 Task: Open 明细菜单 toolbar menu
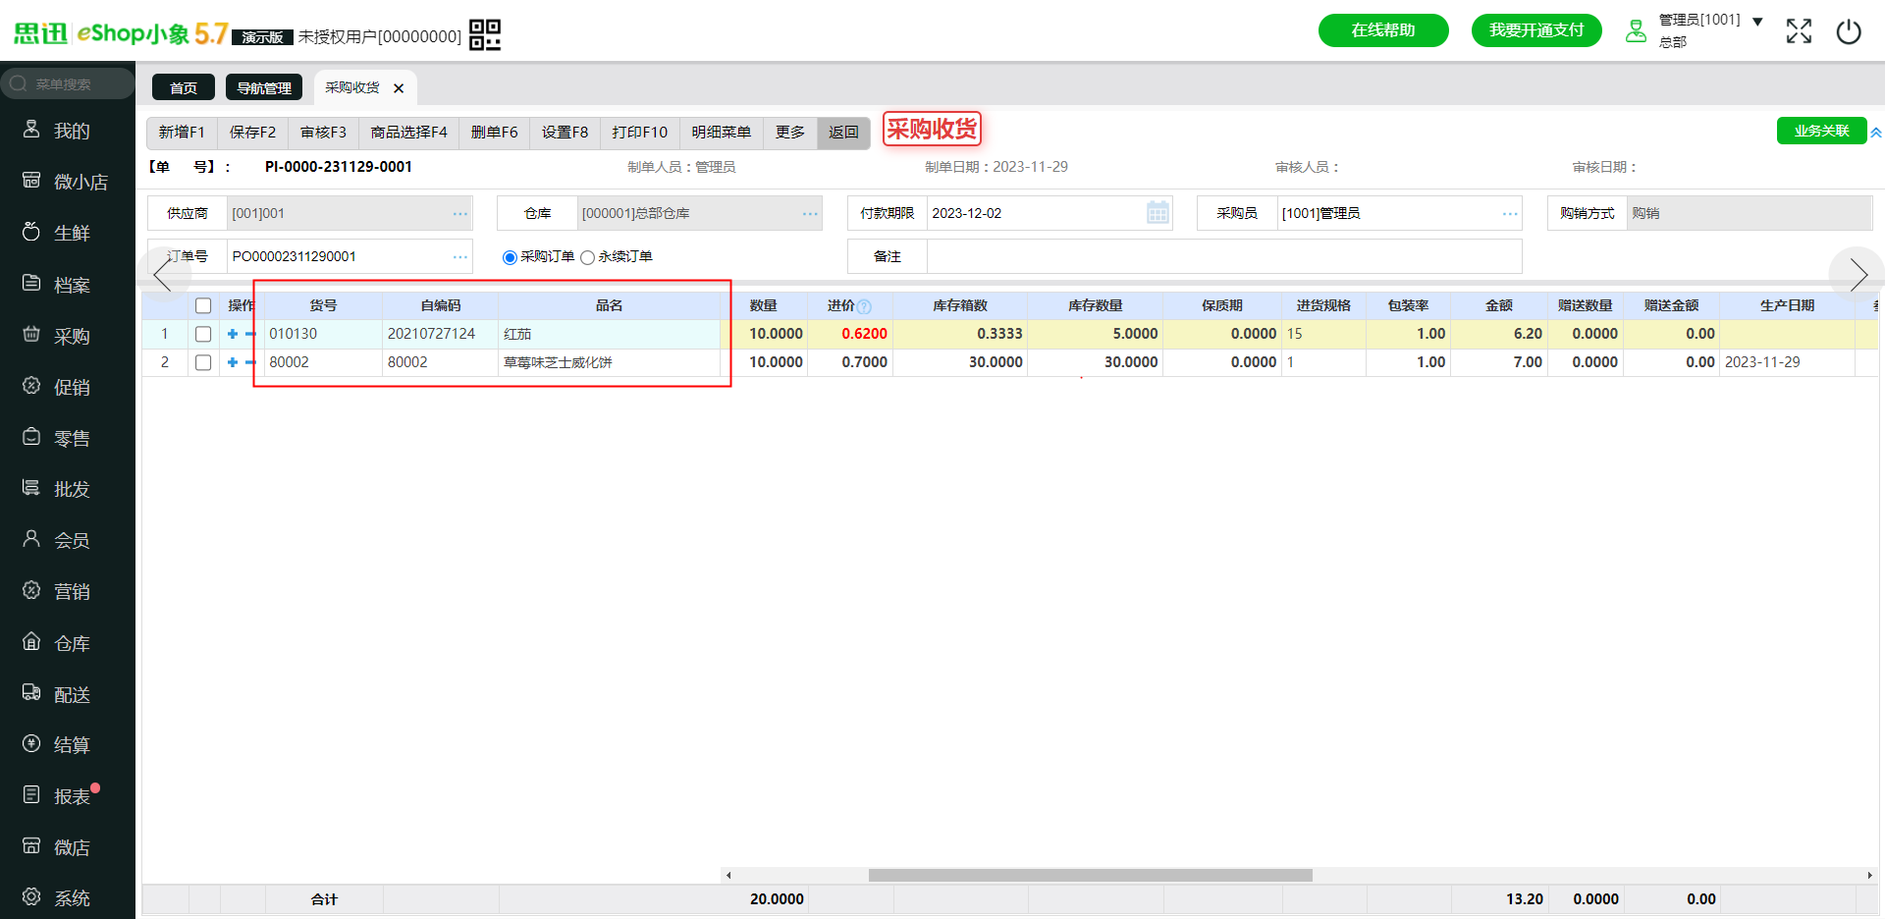tap(722, 132)
